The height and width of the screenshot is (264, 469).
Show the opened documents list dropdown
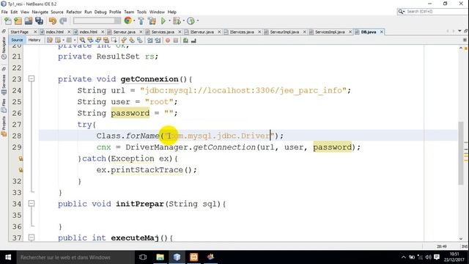pyautogui.click(x=459, y=31)
